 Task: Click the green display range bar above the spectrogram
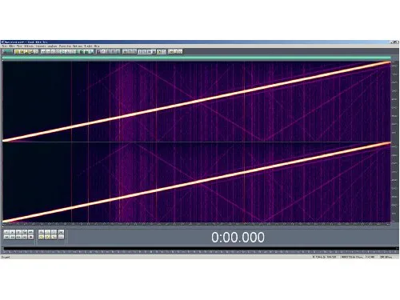(197, 58)
